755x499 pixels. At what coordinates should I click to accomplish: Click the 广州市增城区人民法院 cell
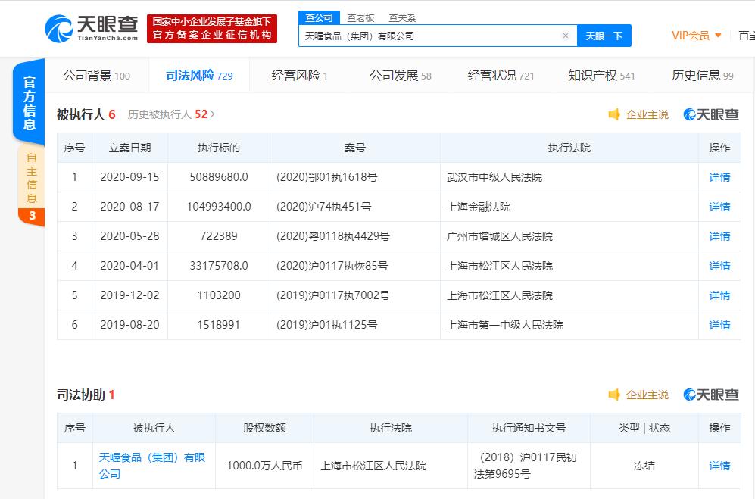[x=569, y=236]
